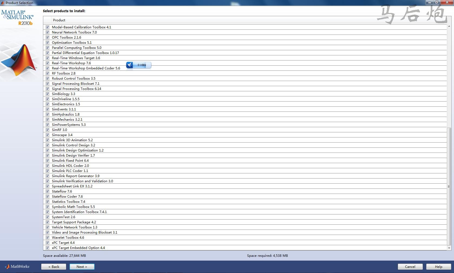Viewport: 454px width, 273px height.
Task: Toggle SimBiology 3.3 checkbox
Action: point(47,94)
